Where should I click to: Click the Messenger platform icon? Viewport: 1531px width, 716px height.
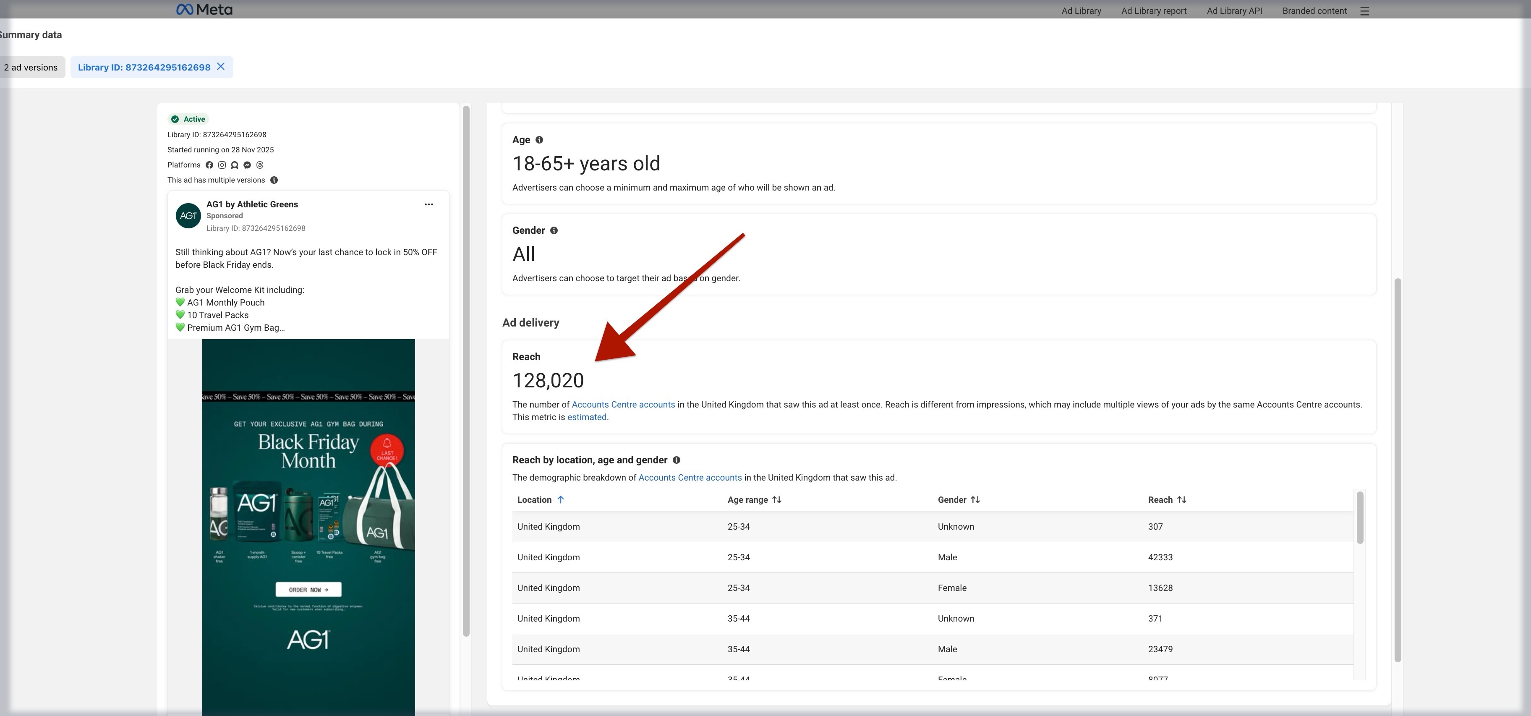[x=247, y=165]
